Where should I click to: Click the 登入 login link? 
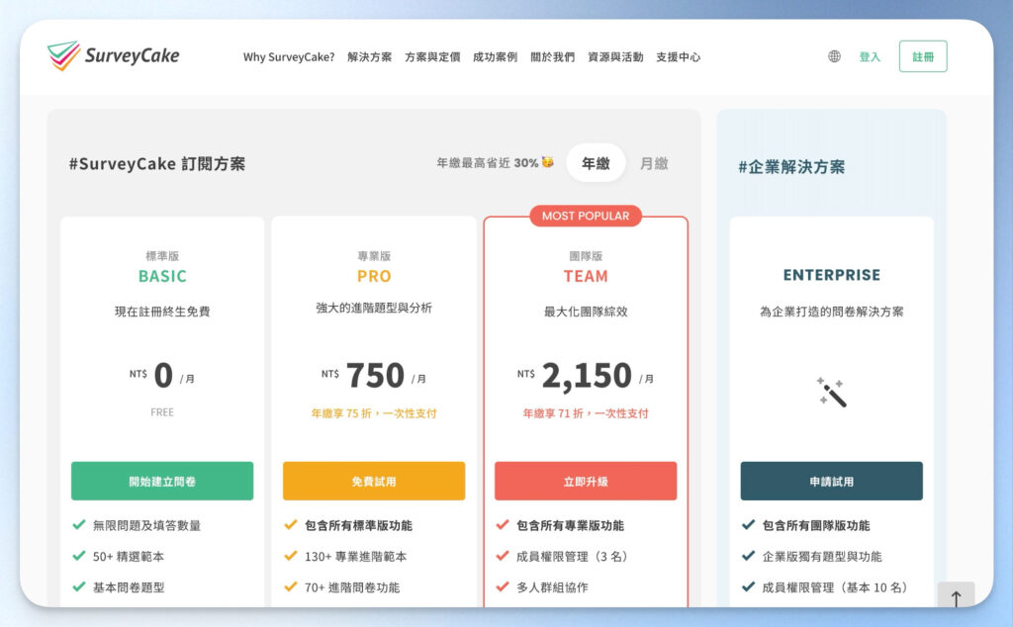(870, 56)
